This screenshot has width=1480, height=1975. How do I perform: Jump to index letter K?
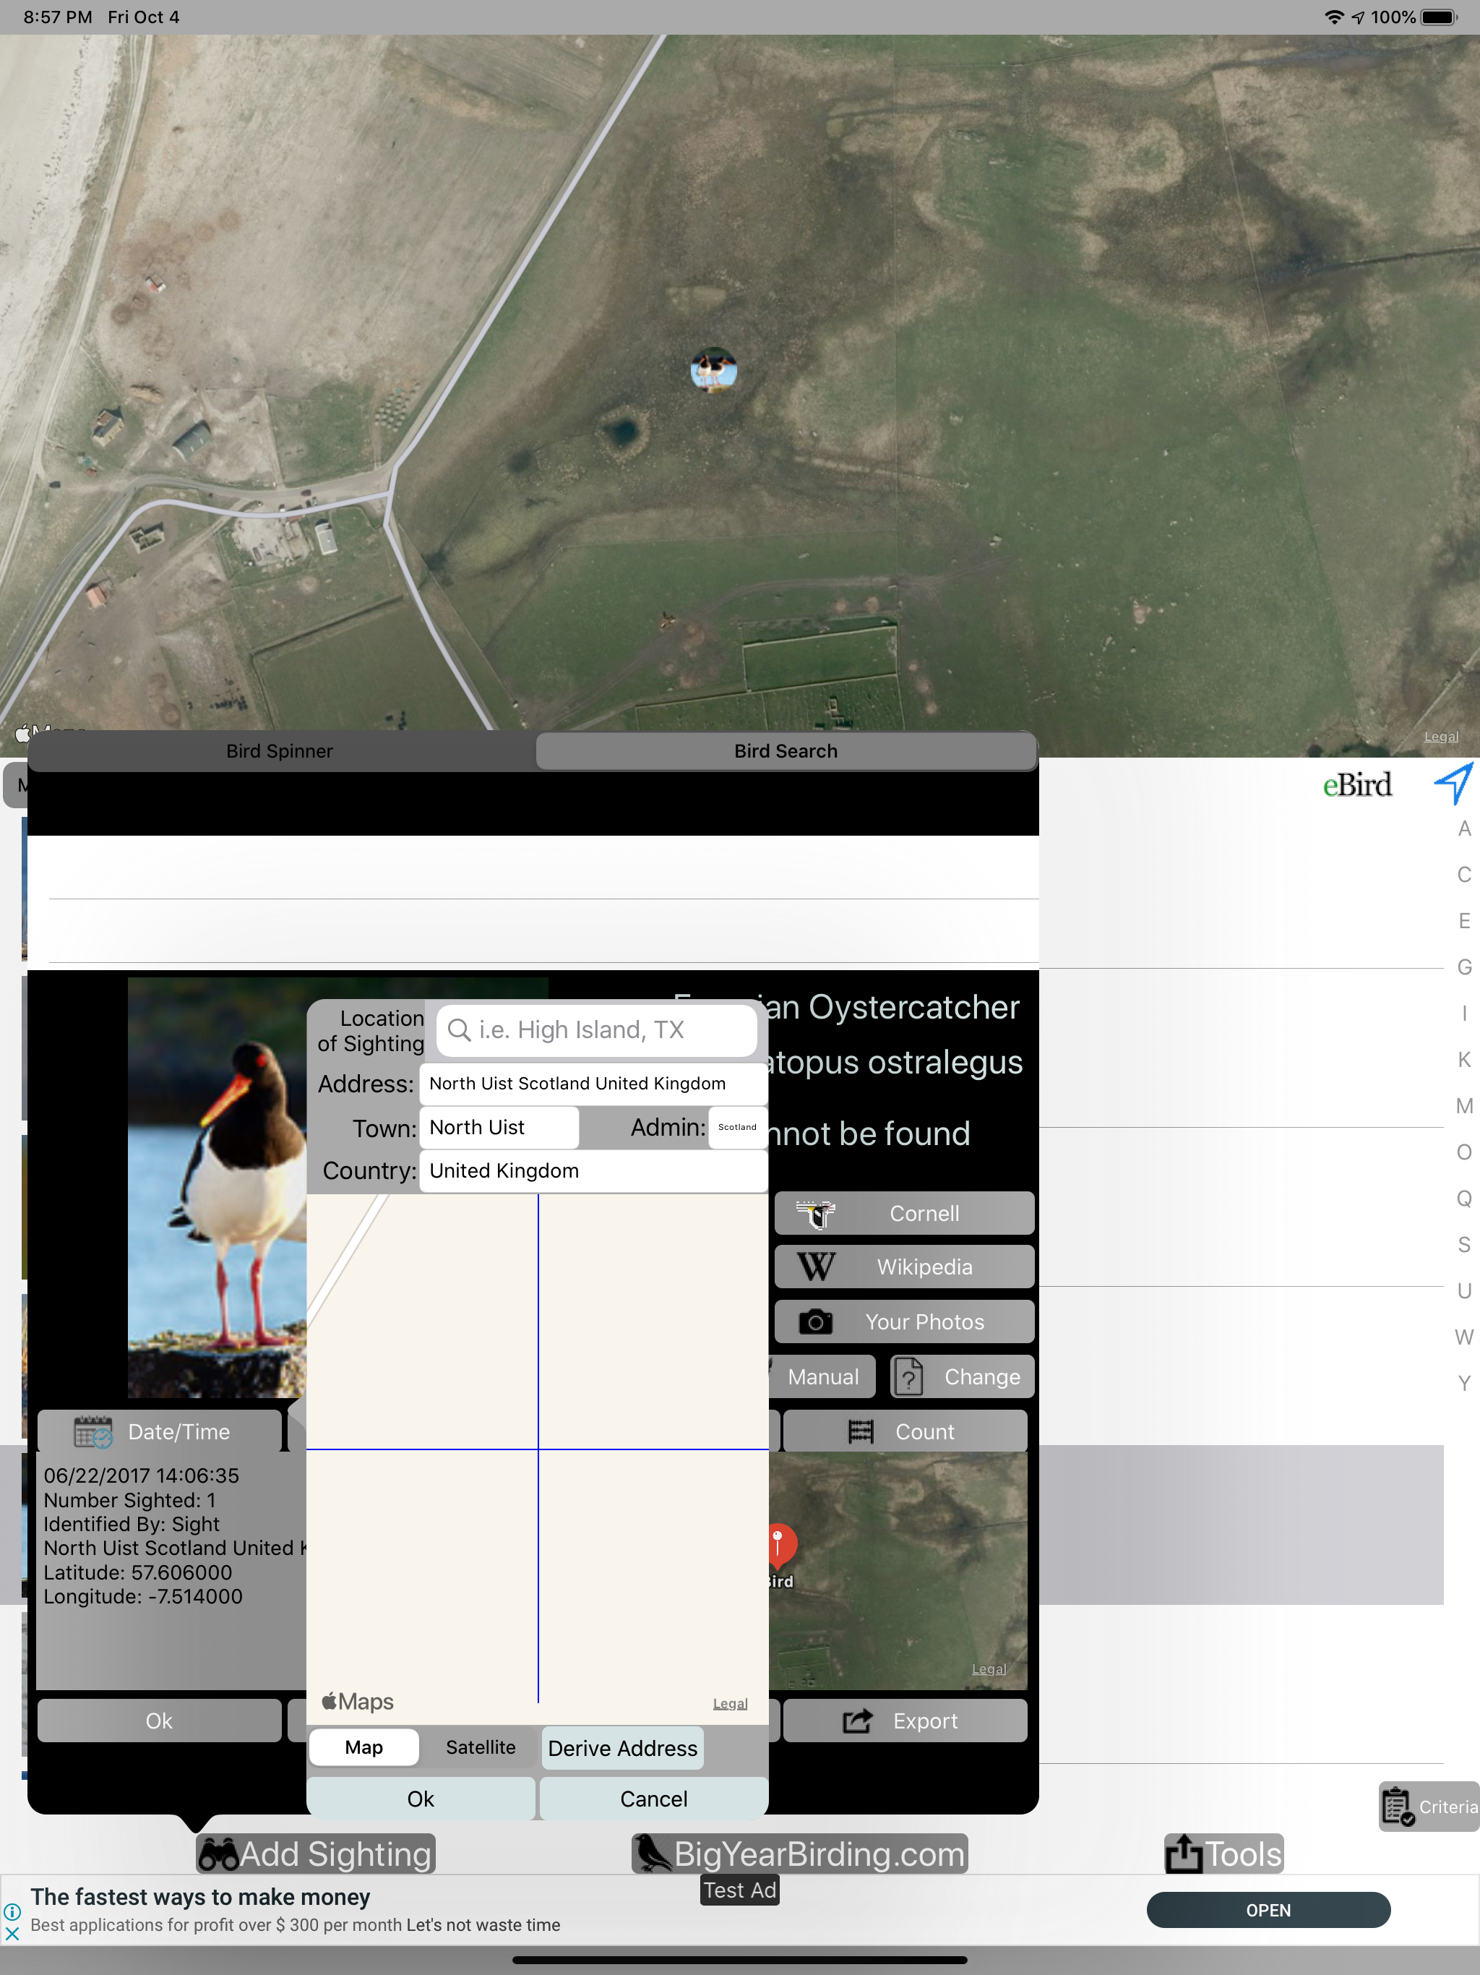tap(1464, 1060)
